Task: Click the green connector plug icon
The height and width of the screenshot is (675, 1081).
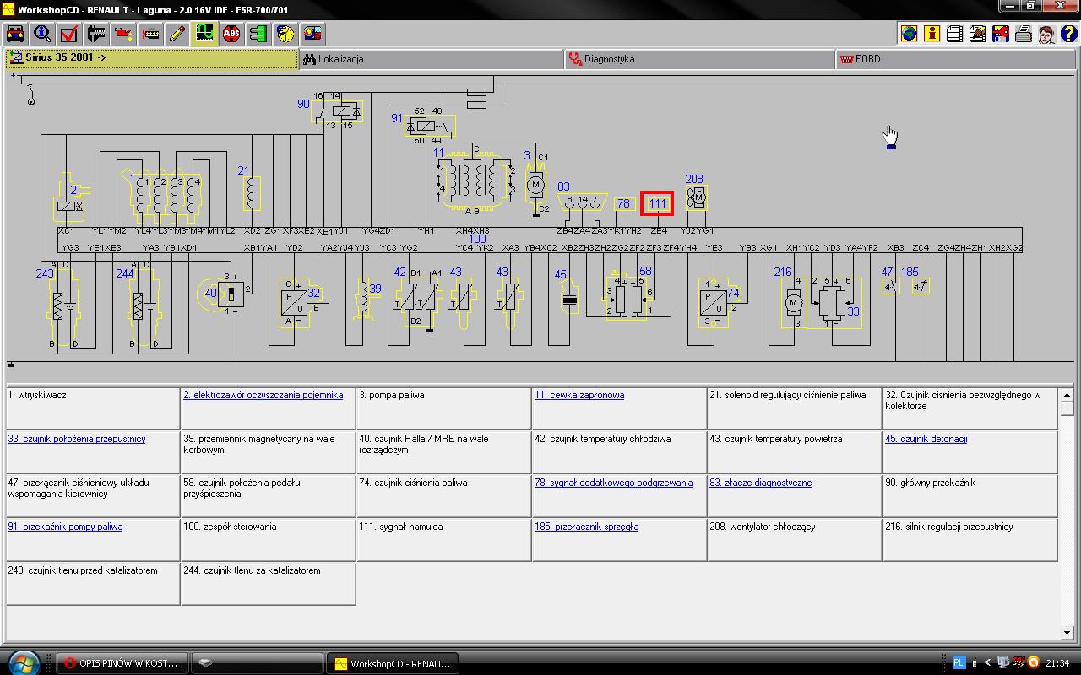Action: pyautogui.click(x=258, y=34)
